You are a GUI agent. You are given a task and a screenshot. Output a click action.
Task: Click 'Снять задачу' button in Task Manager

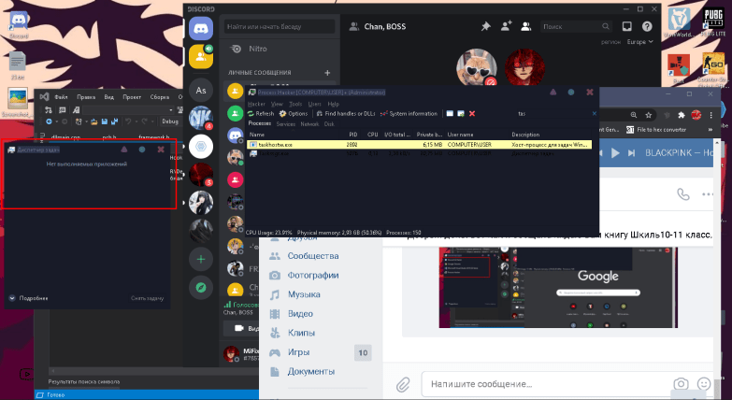coord(147,298)
